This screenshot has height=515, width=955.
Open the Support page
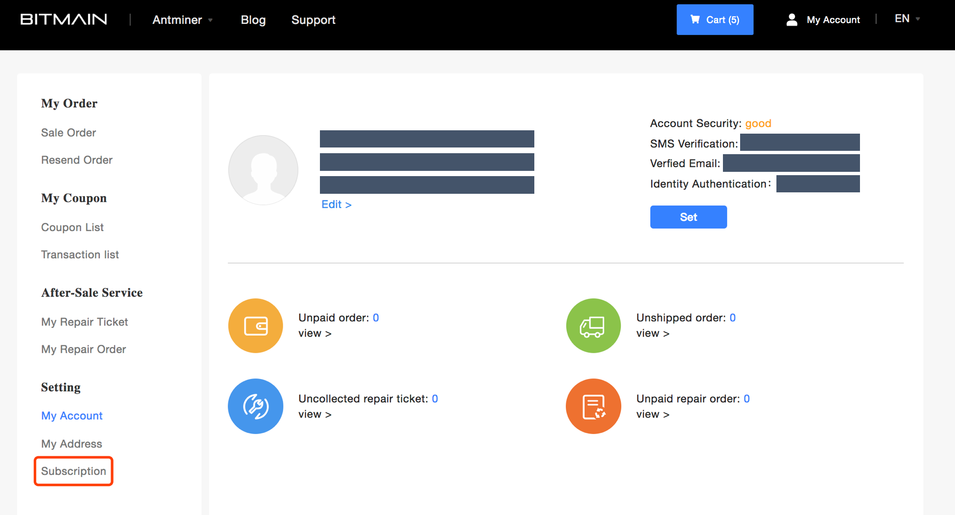pos(313,20)
